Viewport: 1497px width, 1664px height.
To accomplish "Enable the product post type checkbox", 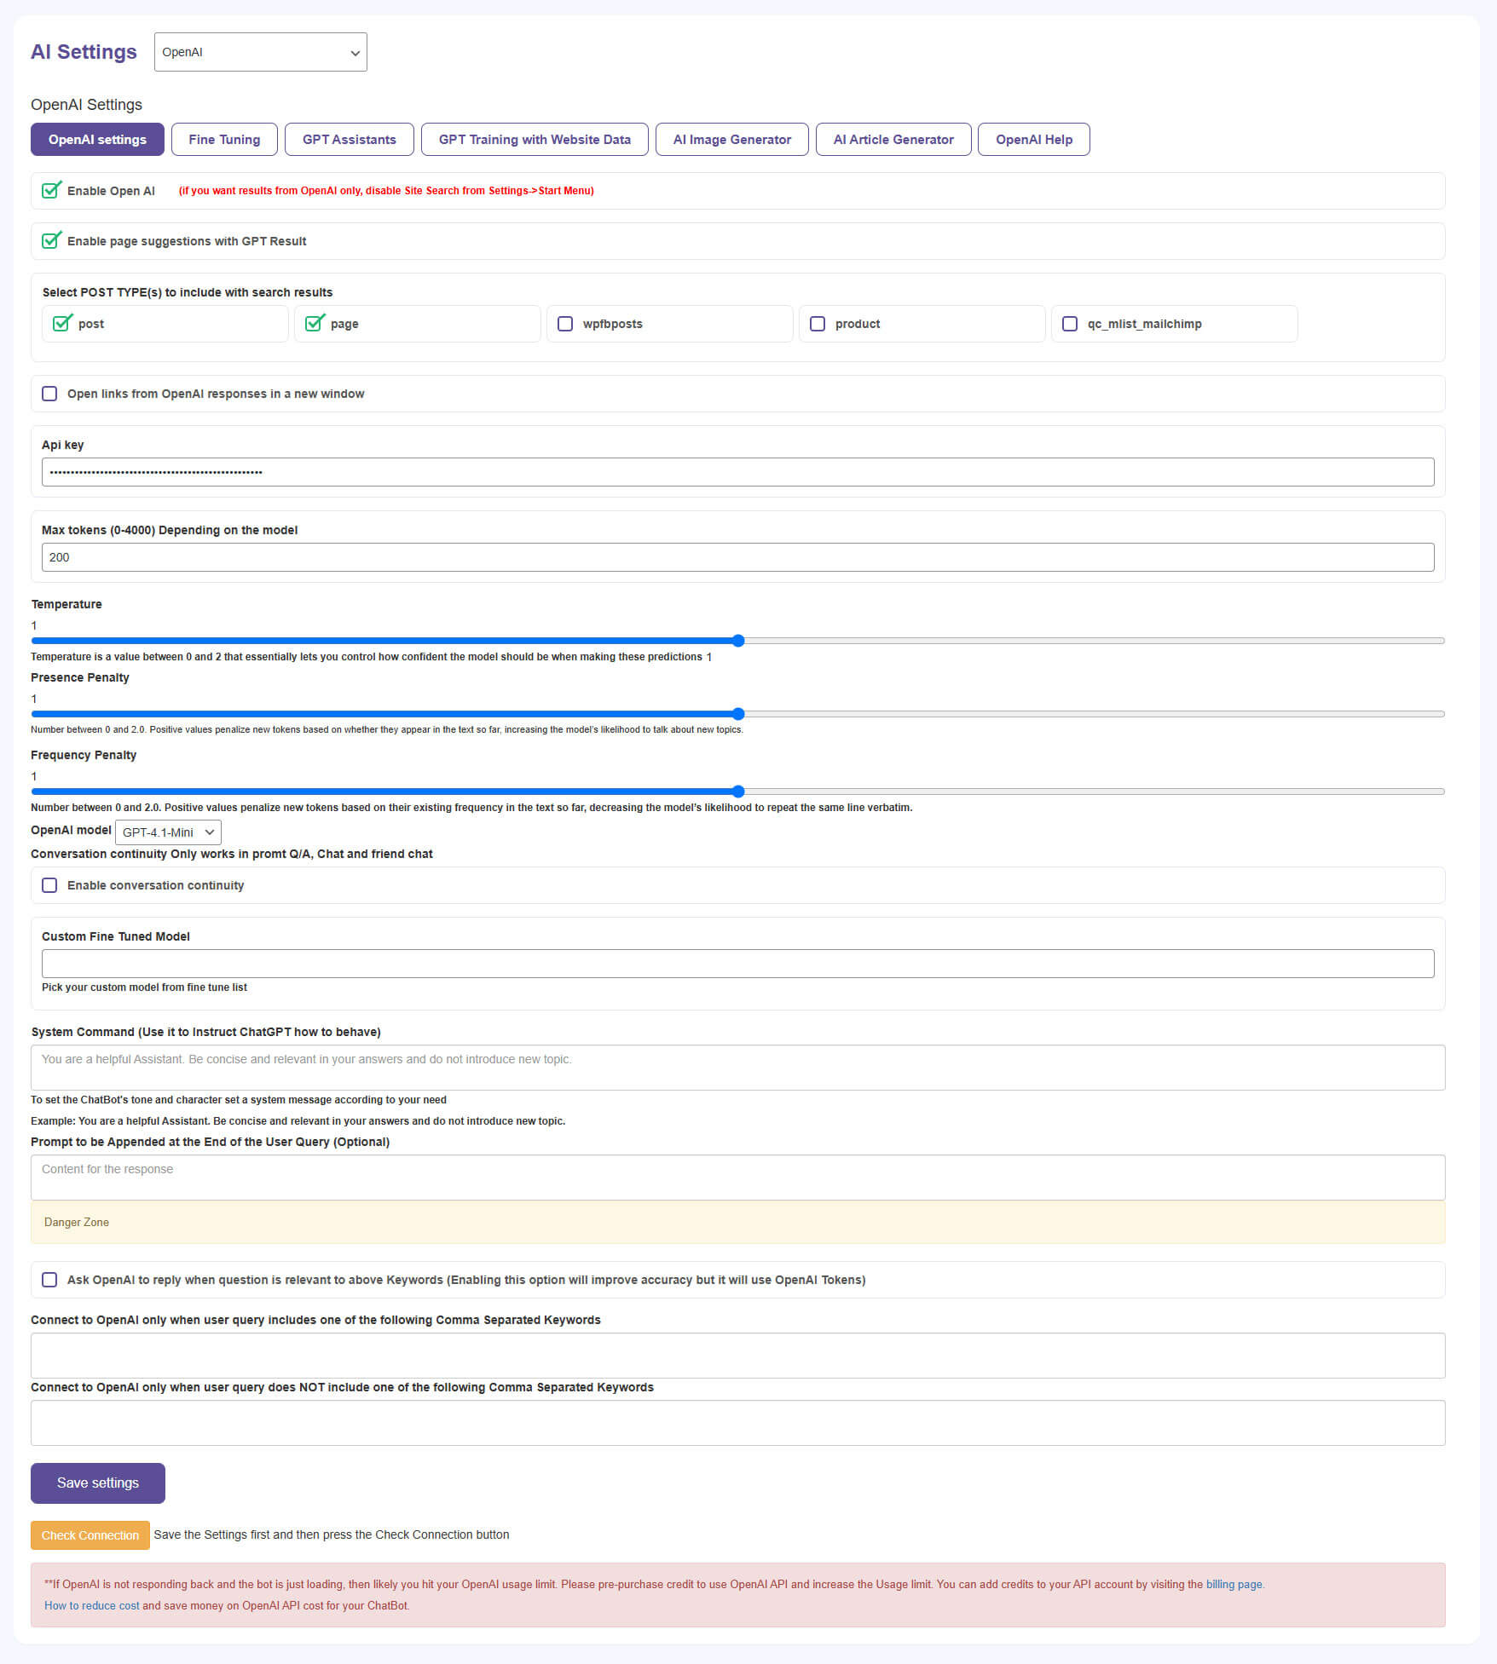I will [818, 324].
